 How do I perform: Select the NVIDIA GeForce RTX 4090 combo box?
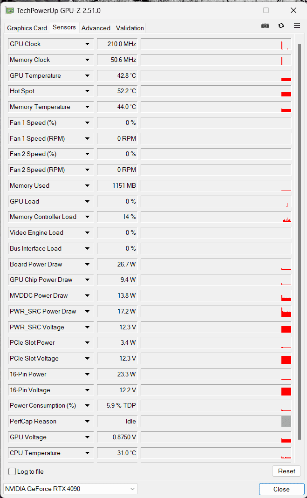click(x=70, y=489)
